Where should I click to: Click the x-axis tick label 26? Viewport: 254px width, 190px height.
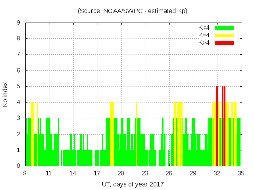169,173
